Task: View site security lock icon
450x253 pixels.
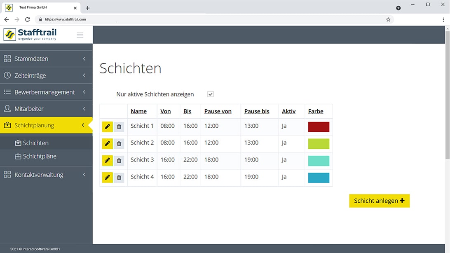Action: [x=40, y=19]
